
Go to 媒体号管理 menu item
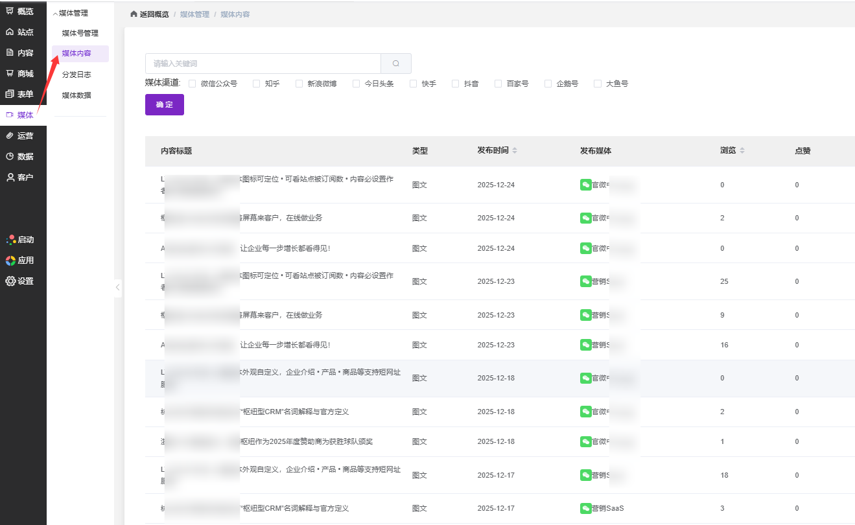pyautogui.click(x=80, y=33)
